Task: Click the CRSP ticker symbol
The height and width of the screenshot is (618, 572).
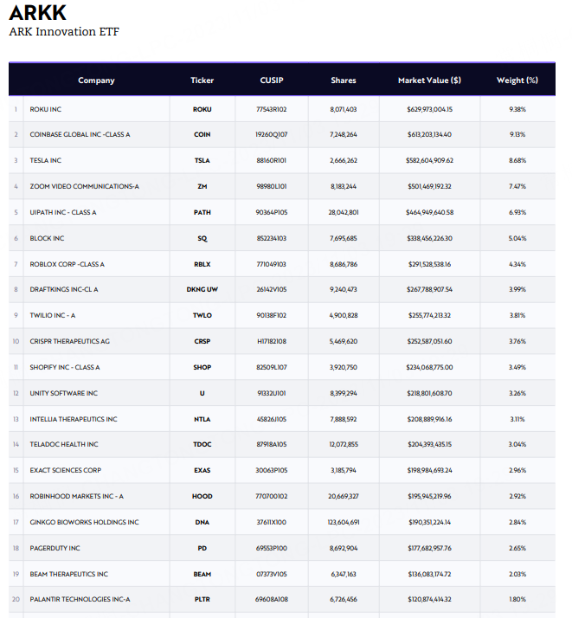Action: point(202,341)
